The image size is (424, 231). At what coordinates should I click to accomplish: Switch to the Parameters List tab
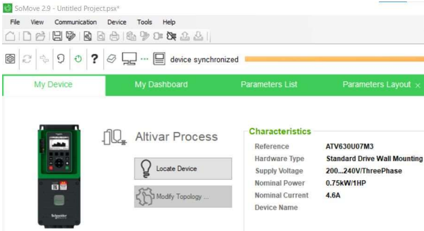pyautogui.click(x=269, y=85)
